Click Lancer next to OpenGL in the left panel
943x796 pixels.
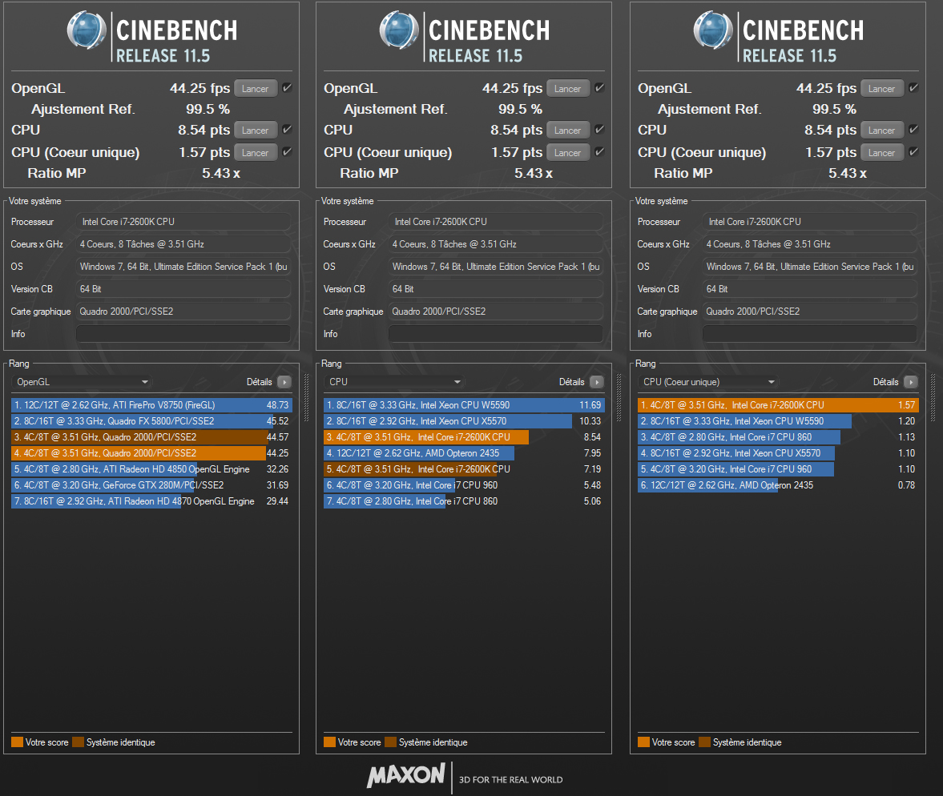256,89
